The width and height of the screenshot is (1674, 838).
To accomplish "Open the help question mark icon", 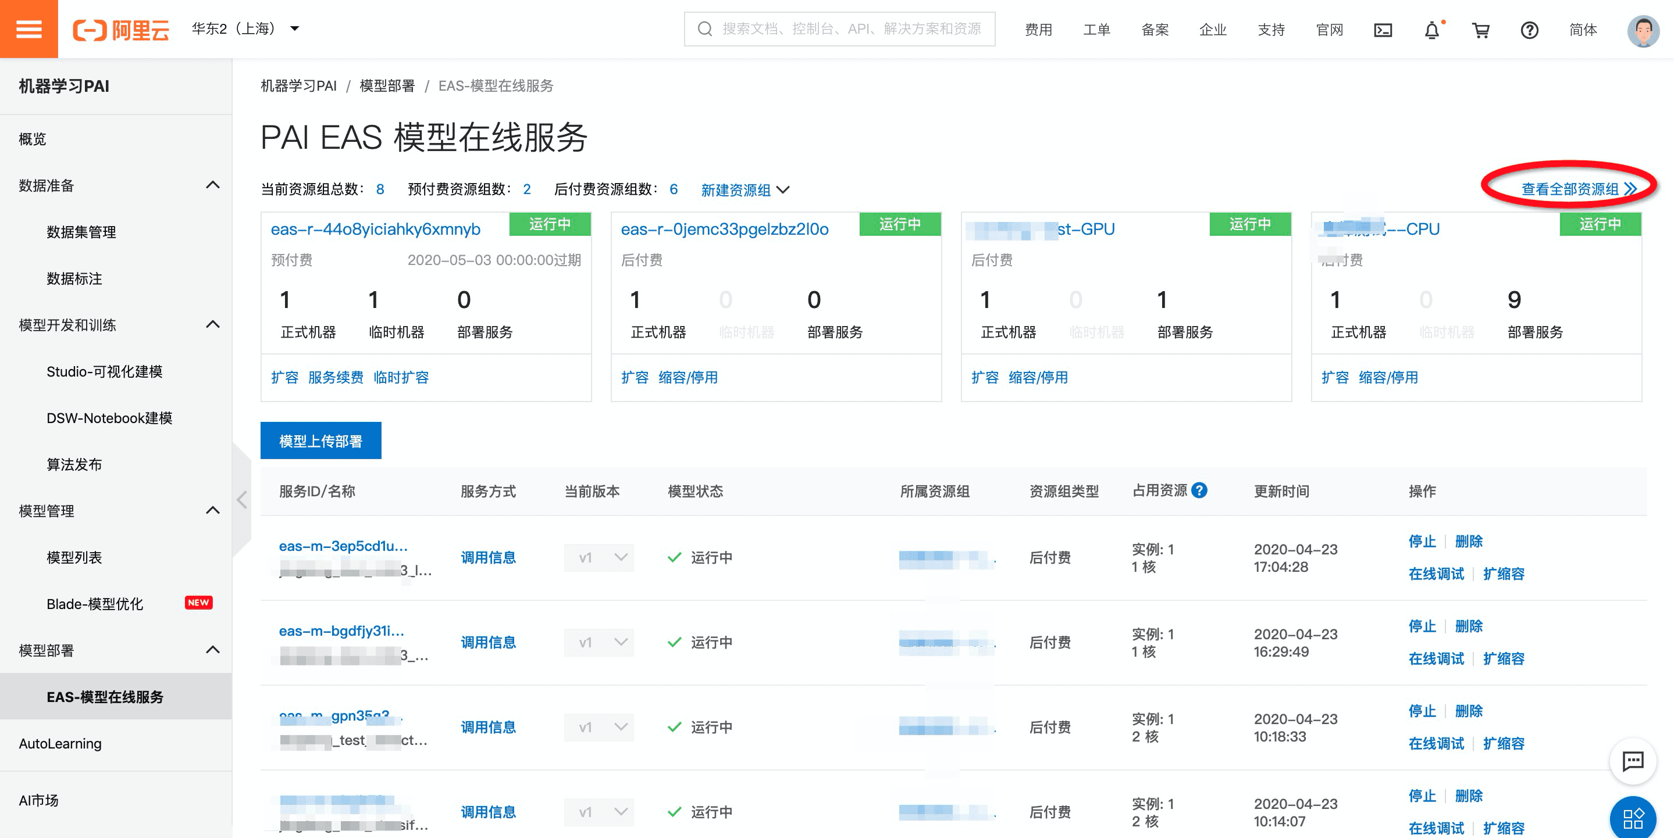I will pos(1529,30).
